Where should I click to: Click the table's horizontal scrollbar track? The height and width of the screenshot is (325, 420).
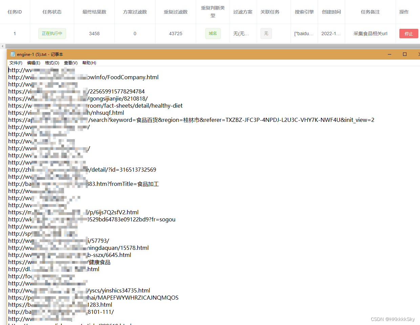click(x=212, y=46)
